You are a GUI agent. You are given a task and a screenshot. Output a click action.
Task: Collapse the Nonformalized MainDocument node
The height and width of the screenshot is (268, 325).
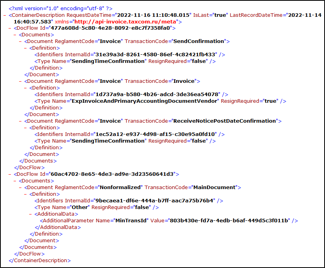click(20, 188)
